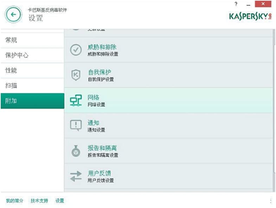Click 我的简介 footer link
Viewport: 276px width, 208px height.
14,201
